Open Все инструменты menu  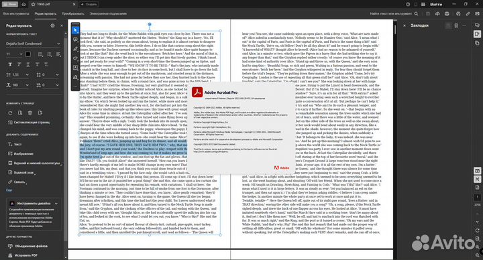(x=16, y=13)
